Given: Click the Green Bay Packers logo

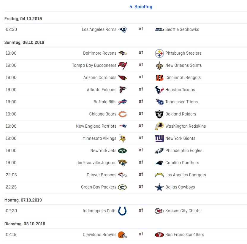Looking at the screenshot, I should tap(122, 187).
